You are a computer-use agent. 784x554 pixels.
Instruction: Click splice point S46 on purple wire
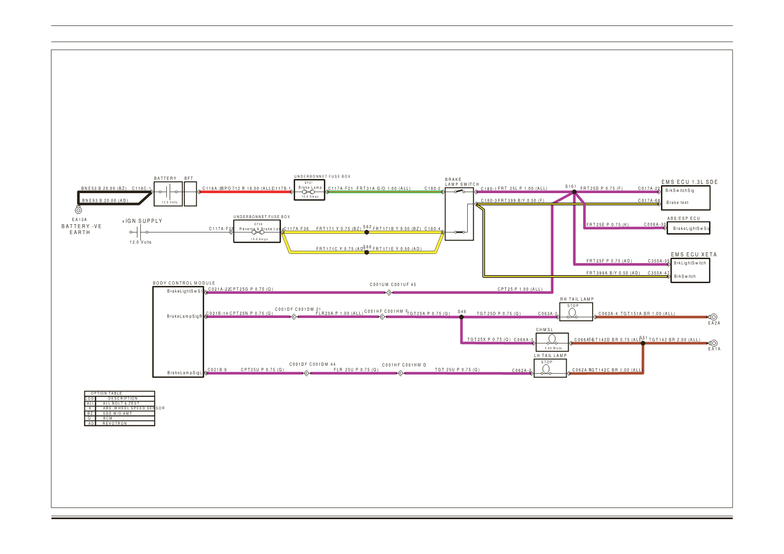[x=462, y=317]
